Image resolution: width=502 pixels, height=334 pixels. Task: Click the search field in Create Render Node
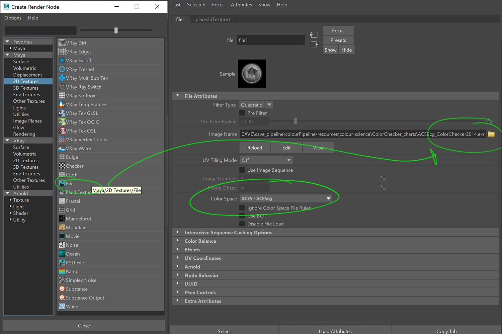coord(40,30)
